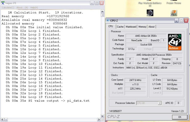Click the Revision value 'DH7-CG'
Viewport: 190px width, 122px height.
[177, 63]
